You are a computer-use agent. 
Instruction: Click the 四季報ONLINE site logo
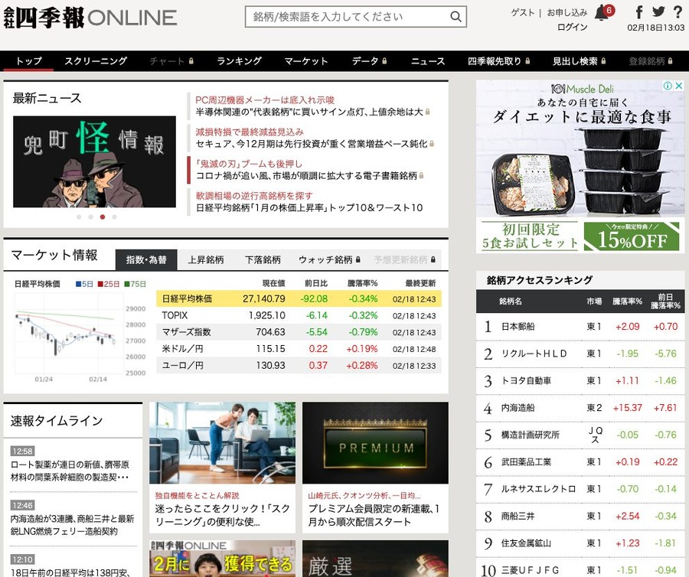tap(90, 18)
